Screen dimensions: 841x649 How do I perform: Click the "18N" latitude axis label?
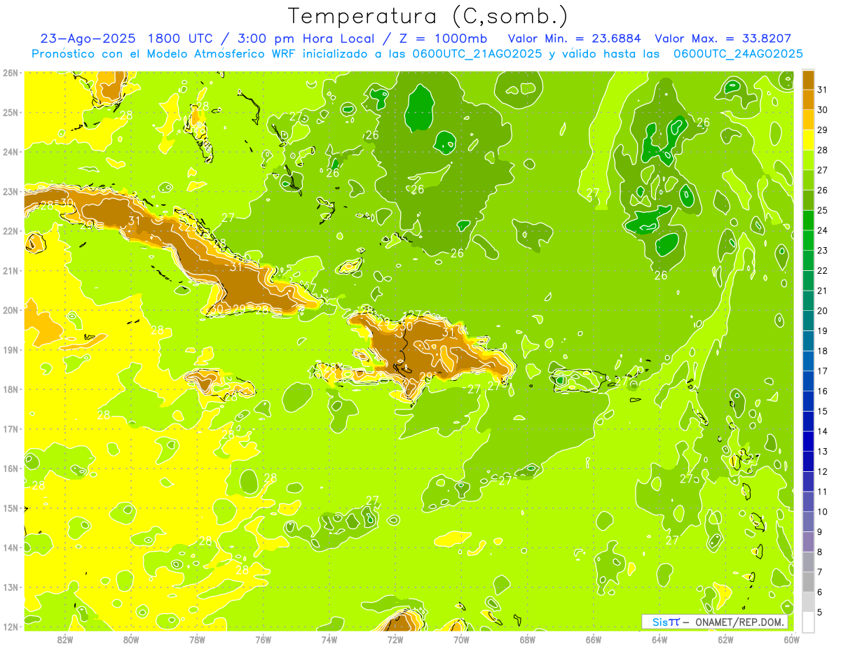point(11,389)
